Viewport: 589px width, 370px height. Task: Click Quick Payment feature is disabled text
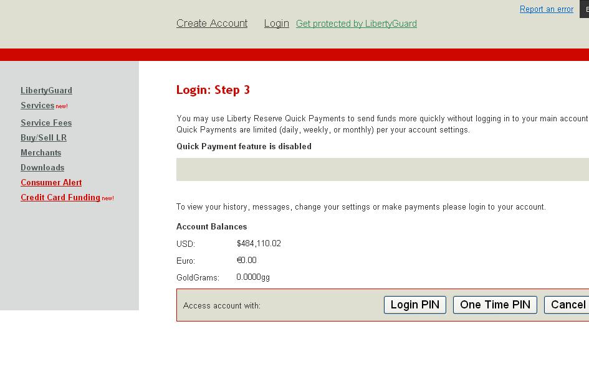tap(244, 146)
